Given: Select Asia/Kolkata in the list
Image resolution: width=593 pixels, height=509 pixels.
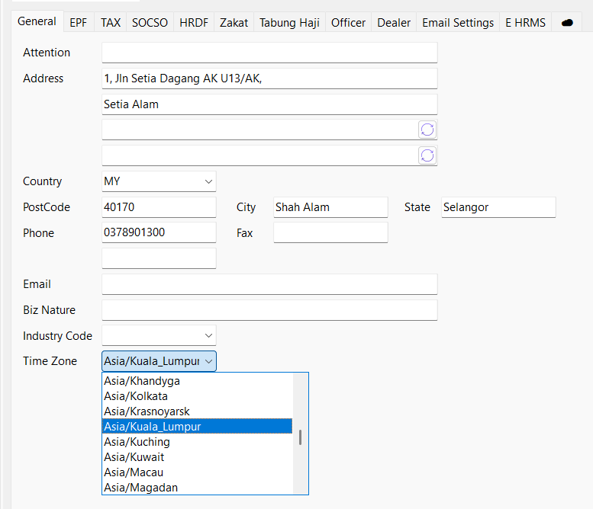Looking at the screenshot, I should pyautogui.click(x=136, y=396).
